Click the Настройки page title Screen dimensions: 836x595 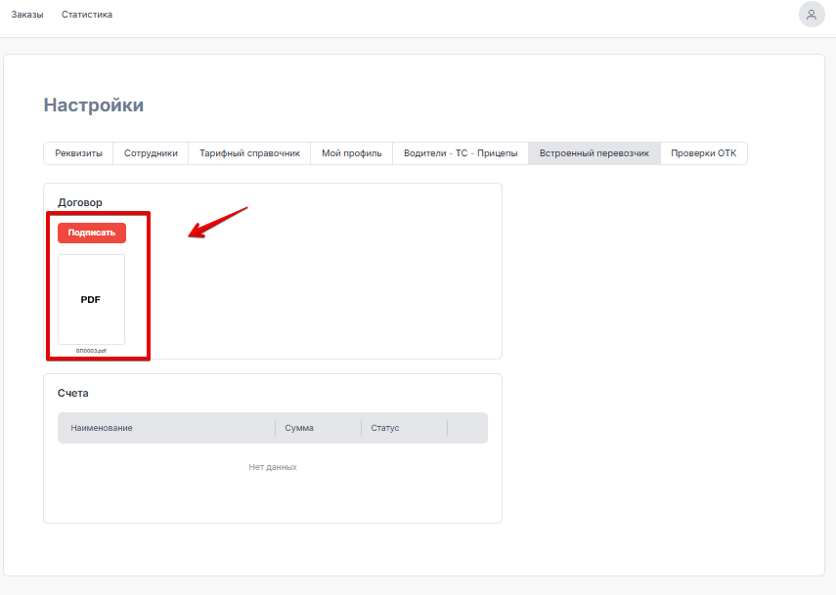pyautogui.click(x=94, y=105)
